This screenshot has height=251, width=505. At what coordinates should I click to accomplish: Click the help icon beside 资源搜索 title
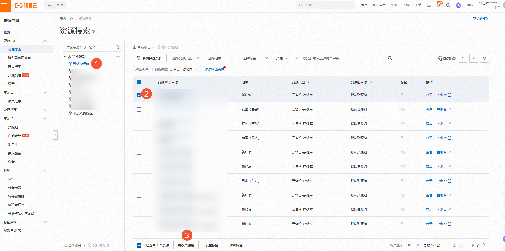pos(93,31)
